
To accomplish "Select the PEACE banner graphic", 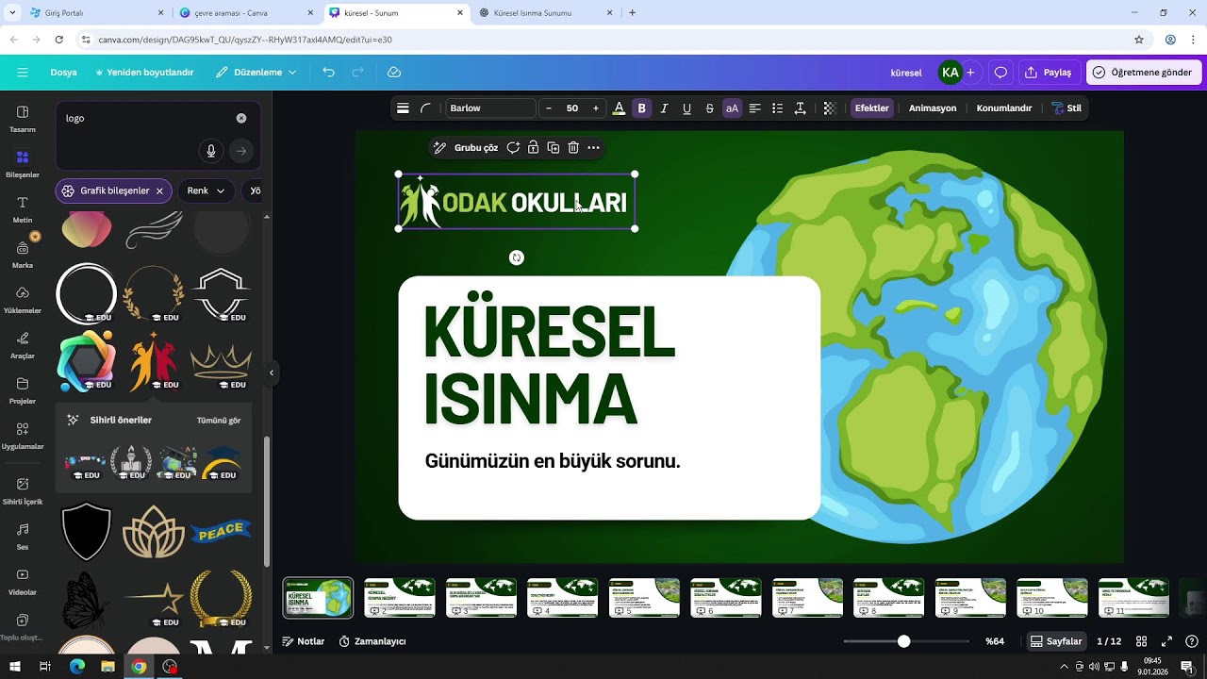I will tap(221, 532).
